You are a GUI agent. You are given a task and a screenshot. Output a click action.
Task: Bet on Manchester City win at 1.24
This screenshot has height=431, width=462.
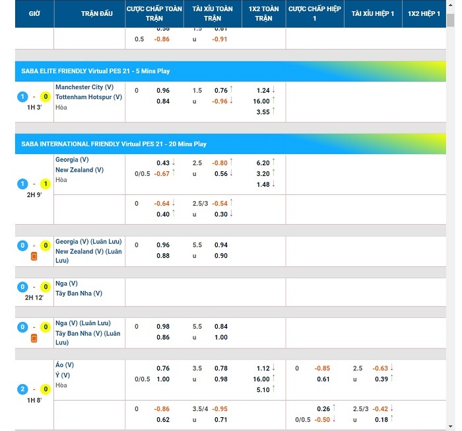[x=261, y=91]
